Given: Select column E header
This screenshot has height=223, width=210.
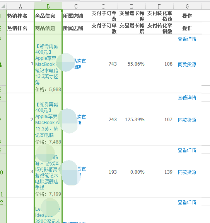Looking at the screenshot, I should [x=131, y=7].
